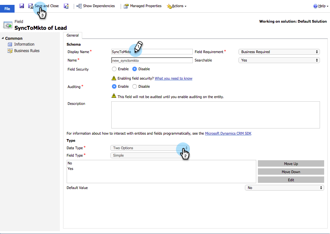Screen dimensions: 330x234
Task: Open the Field Requirement dropdown
Action: pyautogui.click(x=279, y=52)
